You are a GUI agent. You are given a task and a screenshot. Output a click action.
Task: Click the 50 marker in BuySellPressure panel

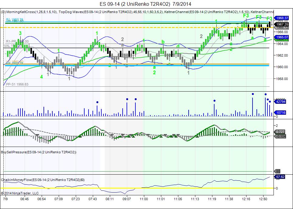click(x=277, y=171)
